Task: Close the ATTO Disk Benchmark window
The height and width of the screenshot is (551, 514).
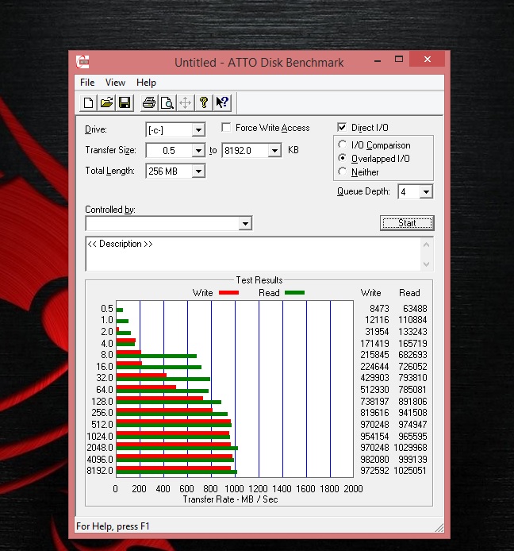Action: click(x=428, y=59)
